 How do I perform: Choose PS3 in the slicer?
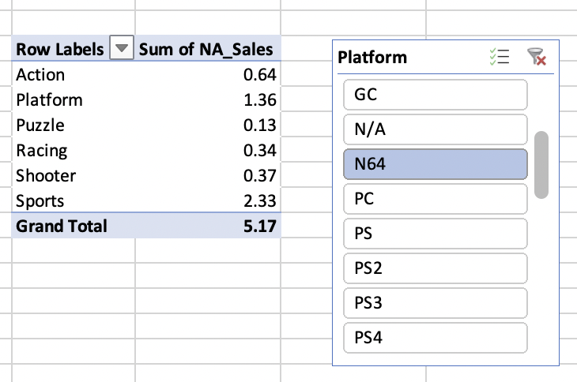click(x=436, y=302)
